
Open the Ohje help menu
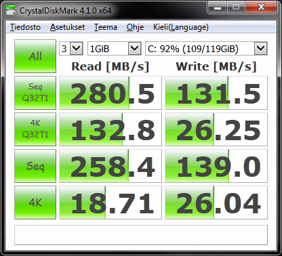[x=135, y=27]
